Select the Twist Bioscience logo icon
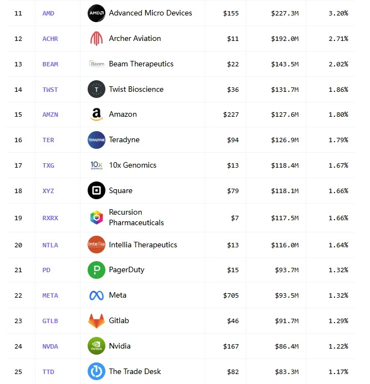Viewport: 370px width, 384px height. [96, 89]
